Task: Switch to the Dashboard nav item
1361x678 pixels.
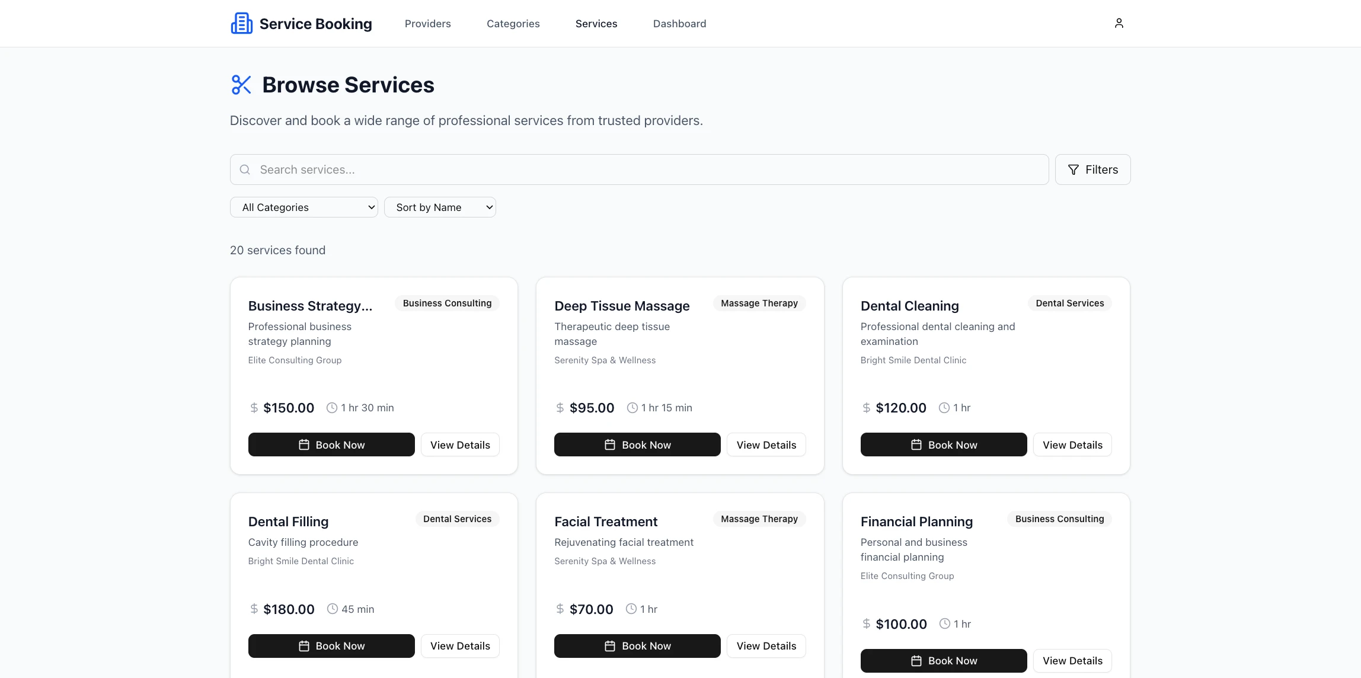Action: click(679, 24)
